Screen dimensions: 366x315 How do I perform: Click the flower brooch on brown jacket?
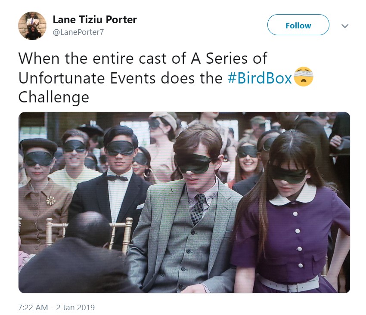click(51, 201)
